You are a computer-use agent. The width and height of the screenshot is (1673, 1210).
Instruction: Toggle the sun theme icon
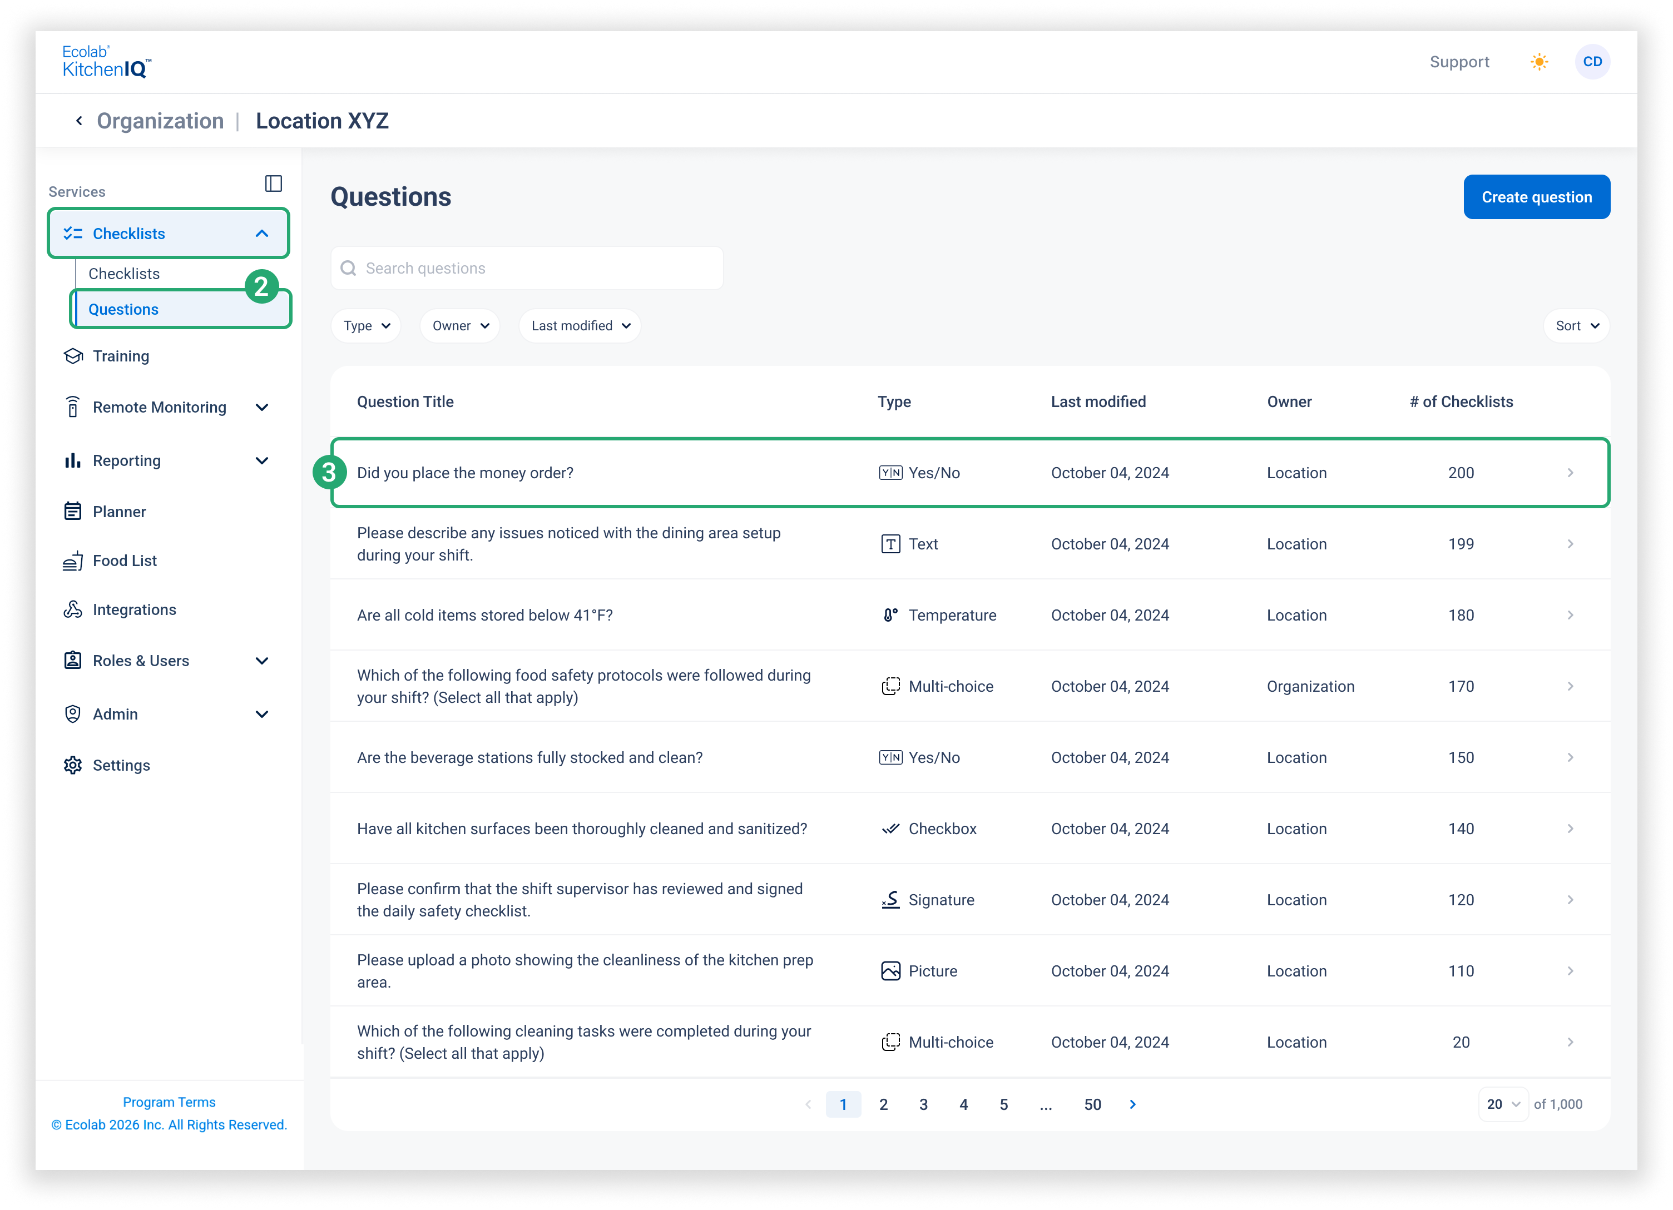coord(1539,62)
